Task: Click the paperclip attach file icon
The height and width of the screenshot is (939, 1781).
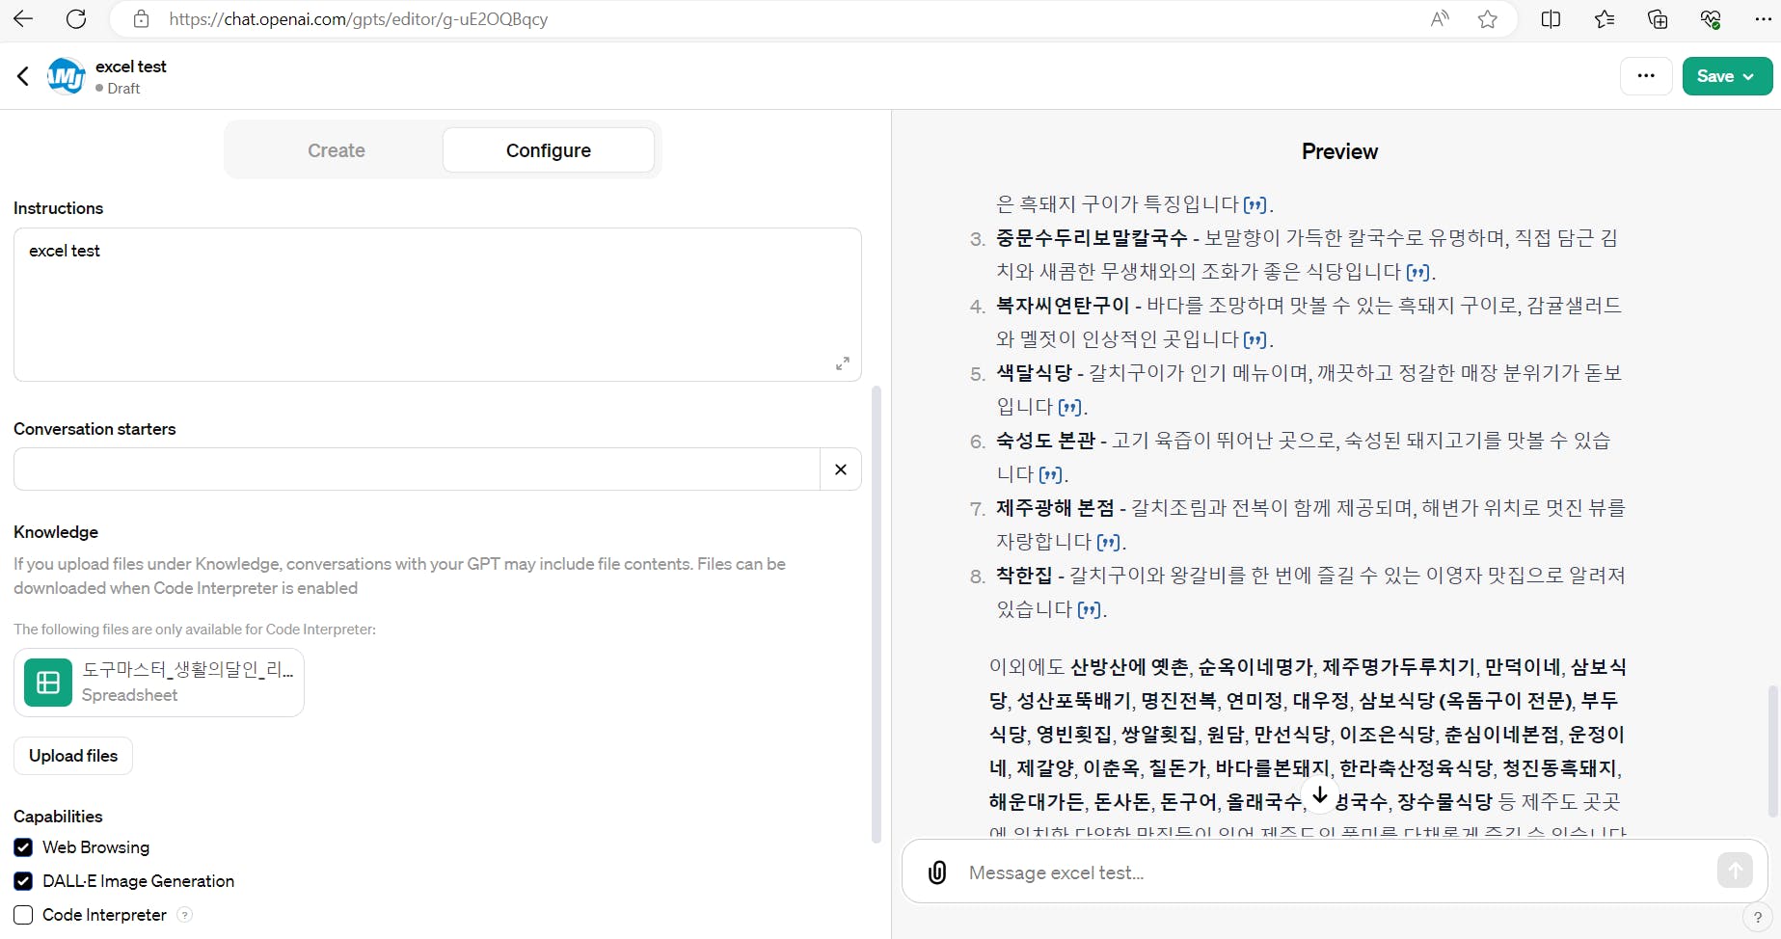Action: (x=936, y=872)
